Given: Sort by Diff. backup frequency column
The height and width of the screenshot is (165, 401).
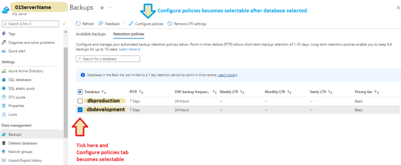Looking at the screenshot, I should click(196, 92).
